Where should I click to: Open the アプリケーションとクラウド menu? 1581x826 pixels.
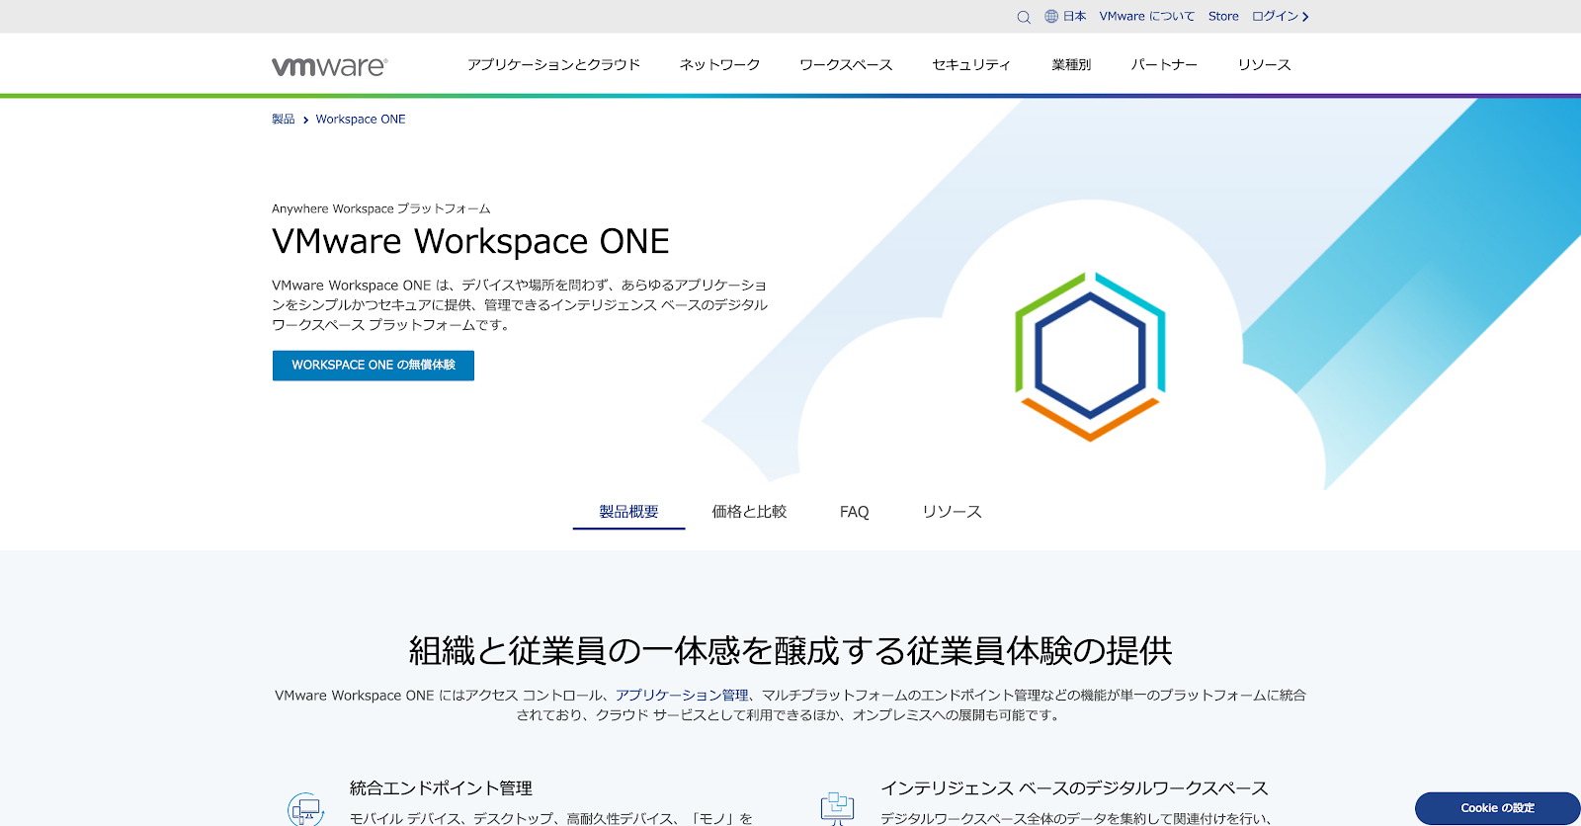(x=553, y=65)
